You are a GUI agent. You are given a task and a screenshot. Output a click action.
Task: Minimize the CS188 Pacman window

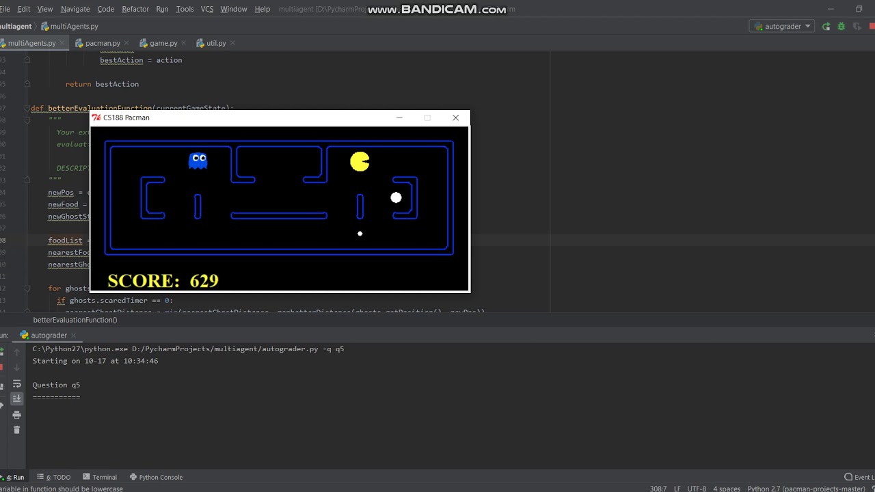[x=399, y=118]
